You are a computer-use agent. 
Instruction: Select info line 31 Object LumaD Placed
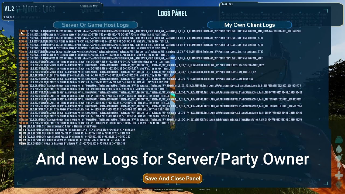(x=74, y=133)
